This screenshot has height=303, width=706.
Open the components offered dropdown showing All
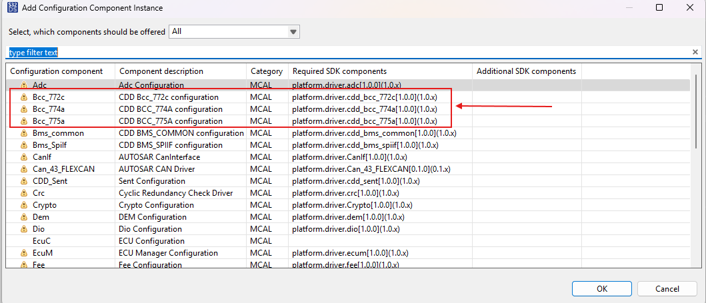point(234,32)
